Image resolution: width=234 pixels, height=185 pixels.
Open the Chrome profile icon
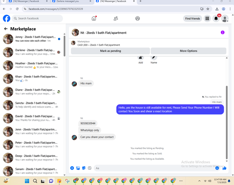[224, 9]
